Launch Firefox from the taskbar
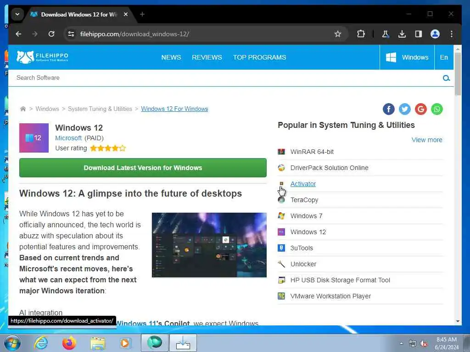Viewport: 470px width, 352px height. tap(69, 343)
